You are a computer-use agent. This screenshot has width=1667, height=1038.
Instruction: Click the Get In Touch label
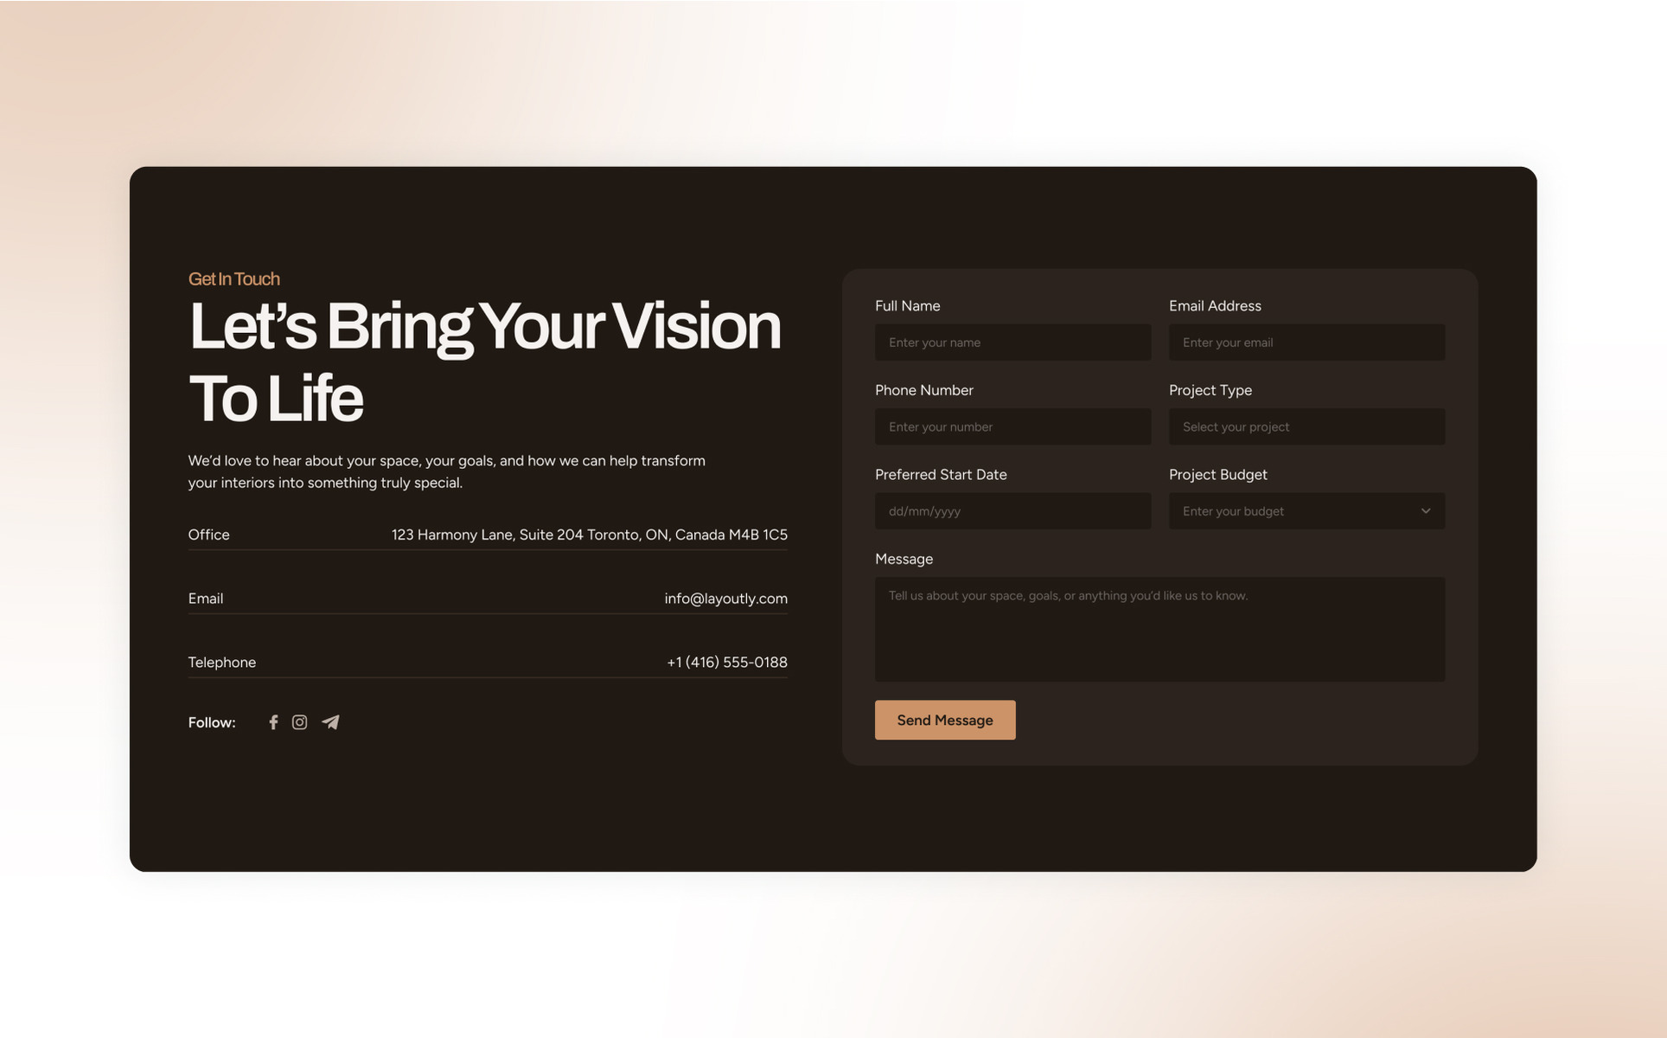[x=233, y=279]
